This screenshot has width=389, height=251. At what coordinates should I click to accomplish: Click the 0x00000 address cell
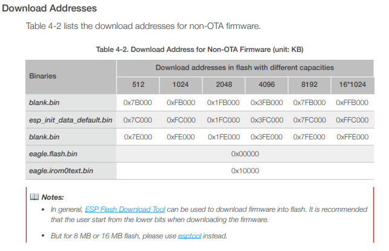[x=245, y=154]
